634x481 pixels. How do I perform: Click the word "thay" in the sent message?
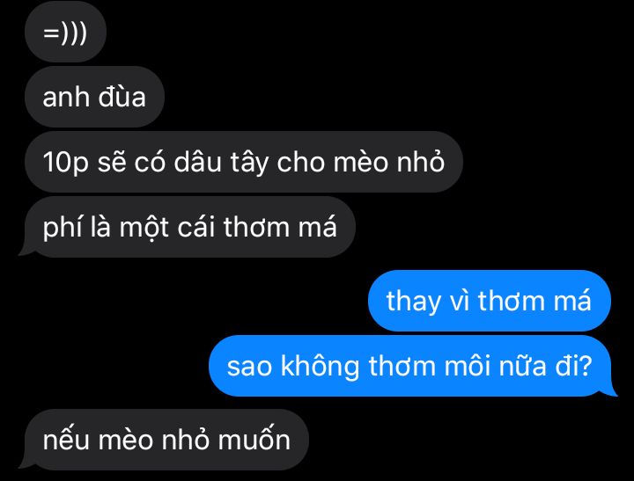413,302
